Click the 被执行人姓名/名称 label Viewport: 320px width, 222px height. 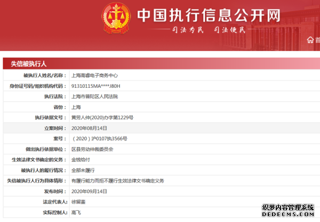pos(45,76)
